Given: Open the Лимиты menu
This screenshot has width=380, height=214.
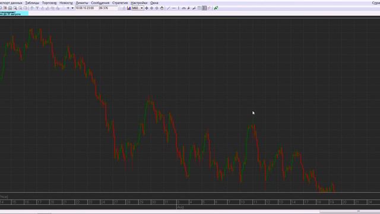Looking at the screenshot, I should coord(82,3).
